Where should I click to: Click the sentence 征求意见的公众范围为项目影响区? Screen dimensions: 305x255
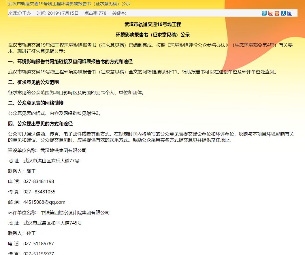click(77, 93)
